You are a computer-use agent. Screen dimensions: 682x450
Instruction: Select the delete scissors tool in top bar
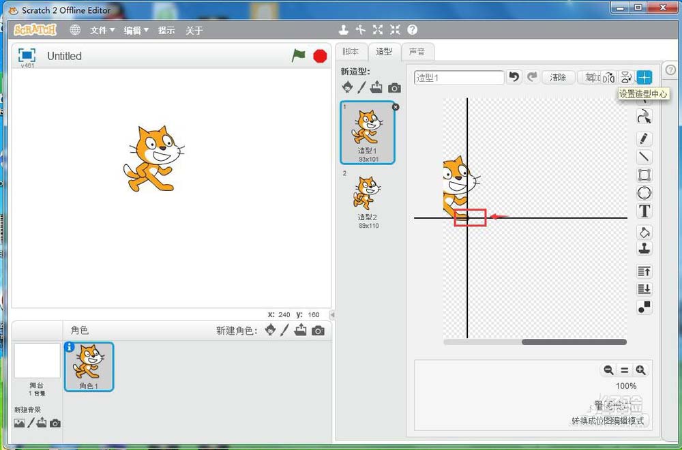[361, 29]
